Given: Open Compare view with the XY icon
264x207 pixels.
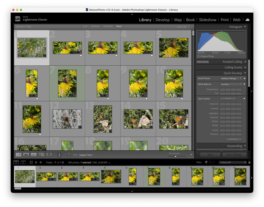Looking at the screenshot, I should point(34,154).
